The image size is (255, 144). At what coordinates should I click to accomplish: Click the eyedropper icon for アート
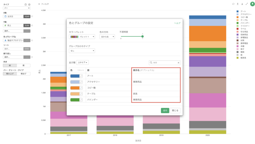(x=81, y=76)
